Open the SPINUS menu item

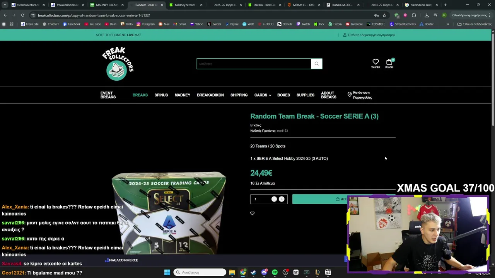(x=161, y=95)
